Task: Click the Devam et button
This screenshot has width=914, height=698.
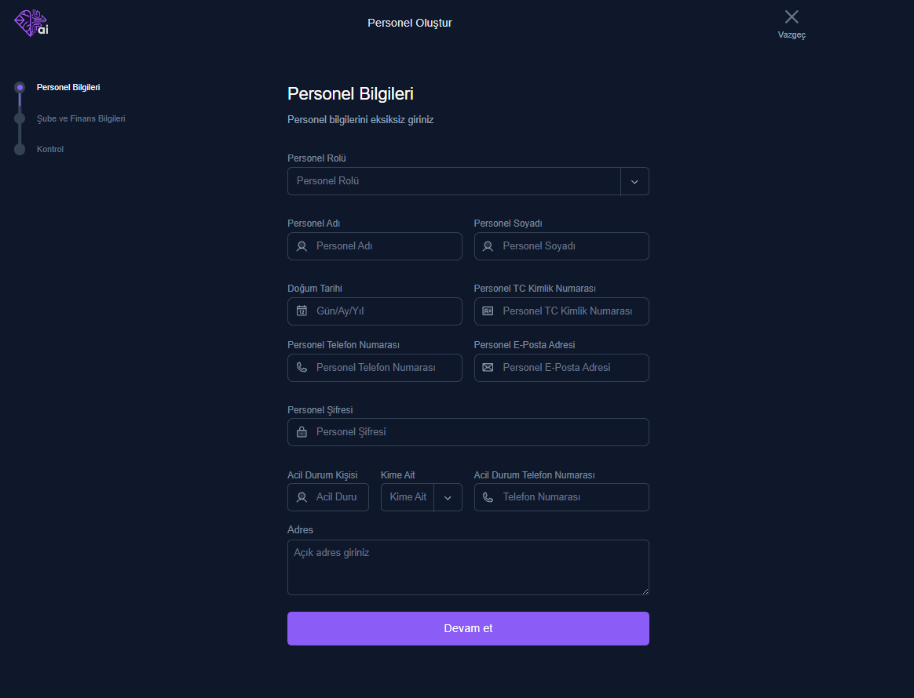Action: pos(468,628)
